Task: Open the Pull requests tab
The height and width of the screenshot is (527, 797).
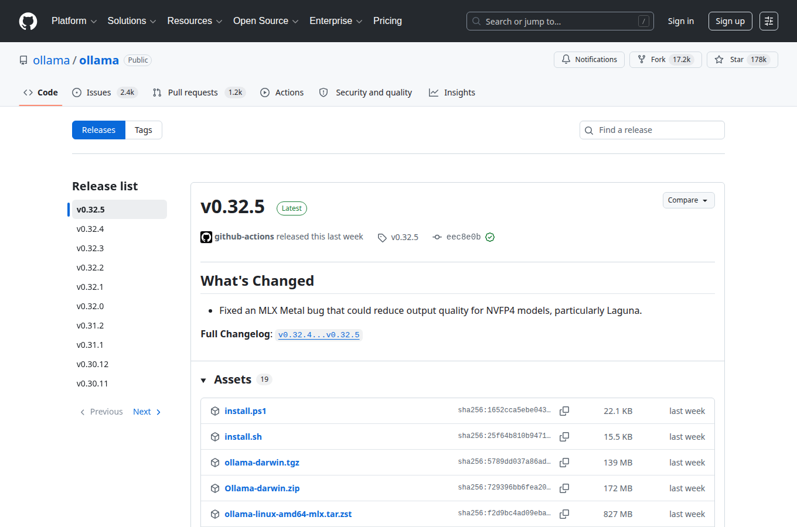Action: coord(199,93)
